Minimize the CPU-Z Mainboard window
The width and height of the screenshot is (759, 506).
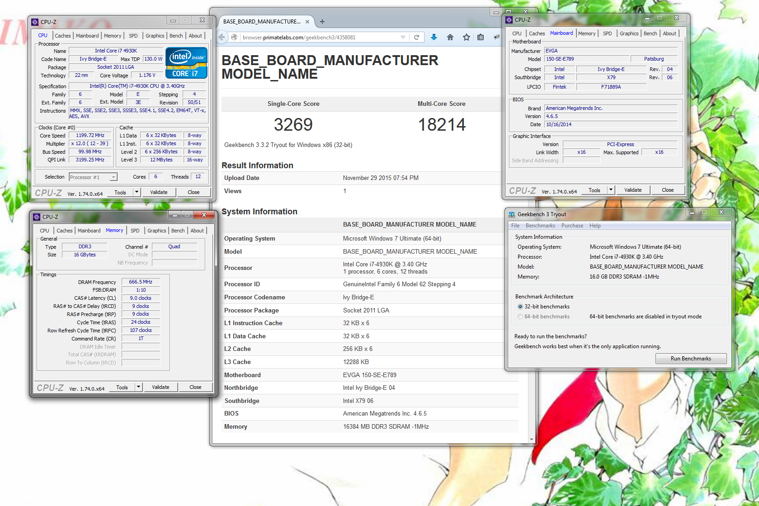[647, 18]
